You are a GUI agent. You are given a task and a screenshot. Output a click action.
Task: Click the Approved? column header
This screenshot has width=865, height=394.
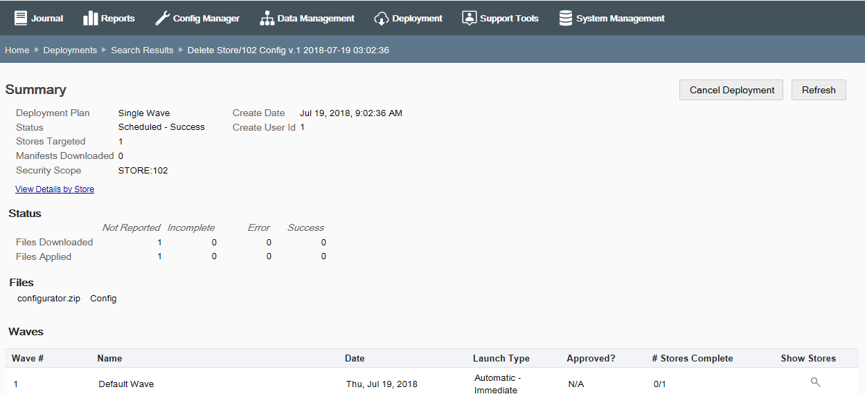tap(591, 358)
